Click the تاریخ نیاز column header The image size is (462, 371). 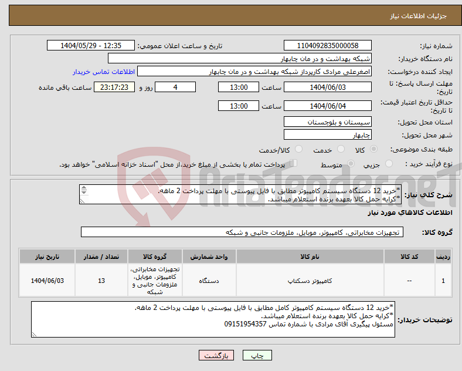pyautogui.click(x=47, y=257)
